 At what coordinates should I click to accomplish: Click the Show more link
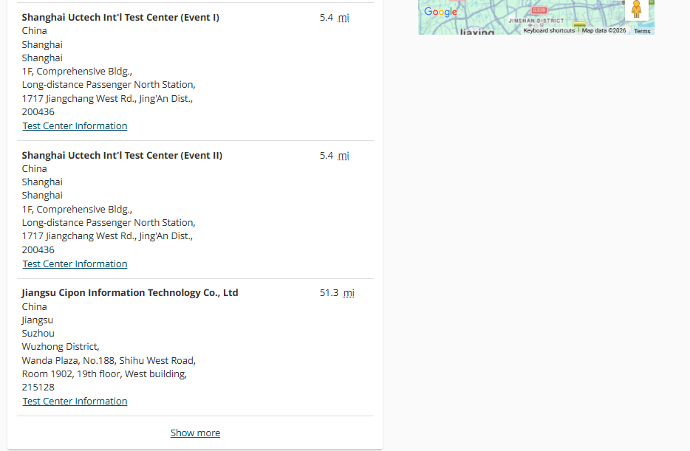[195, 433]
